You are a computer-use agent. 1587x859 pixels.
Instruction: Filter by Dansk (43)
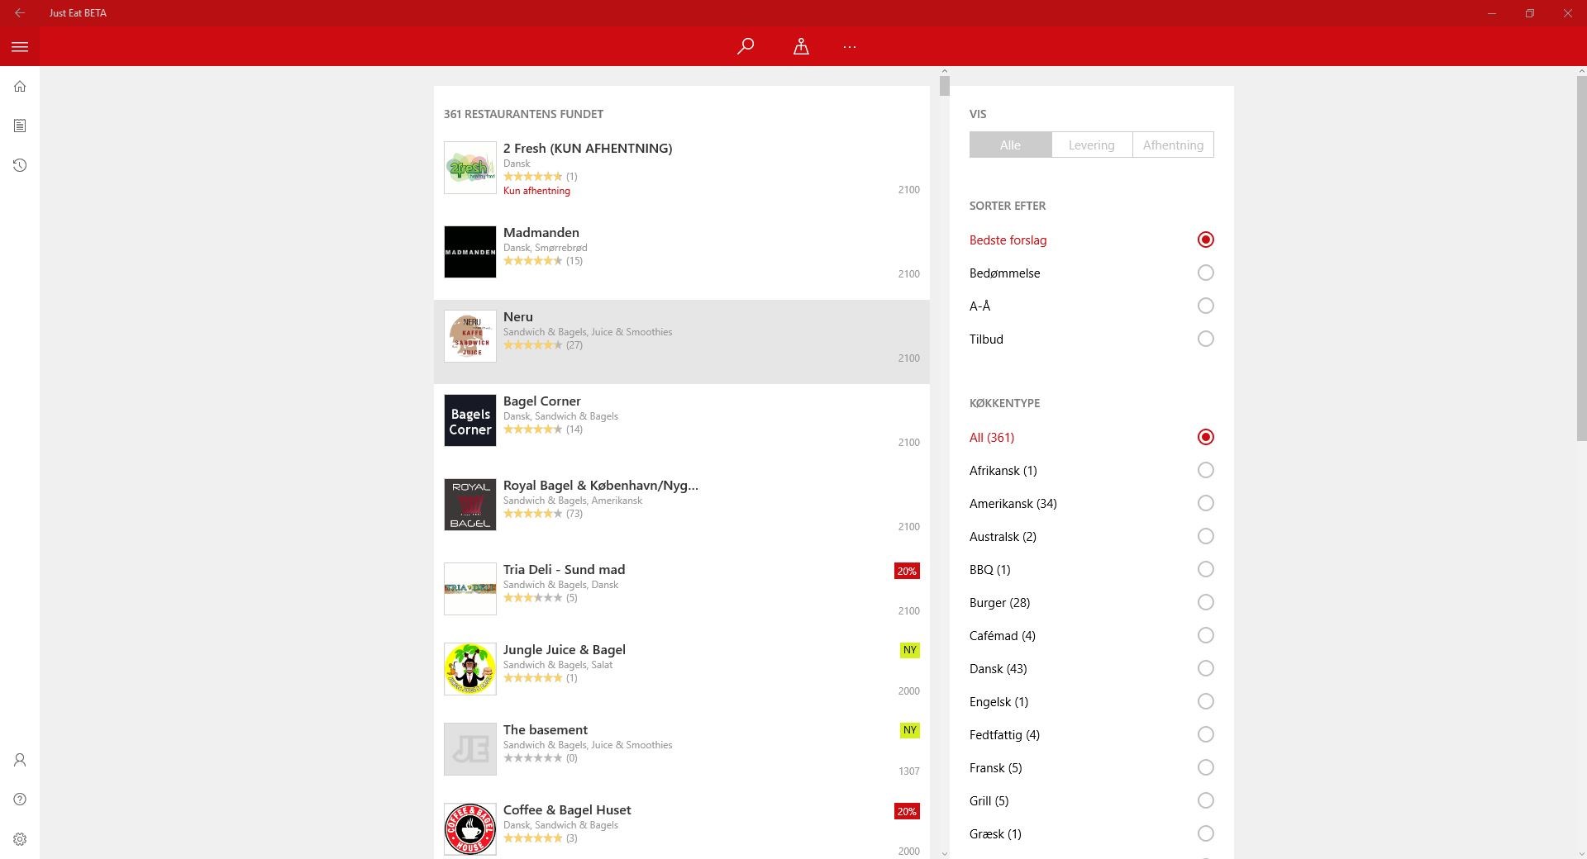(x=1091, y=668)
